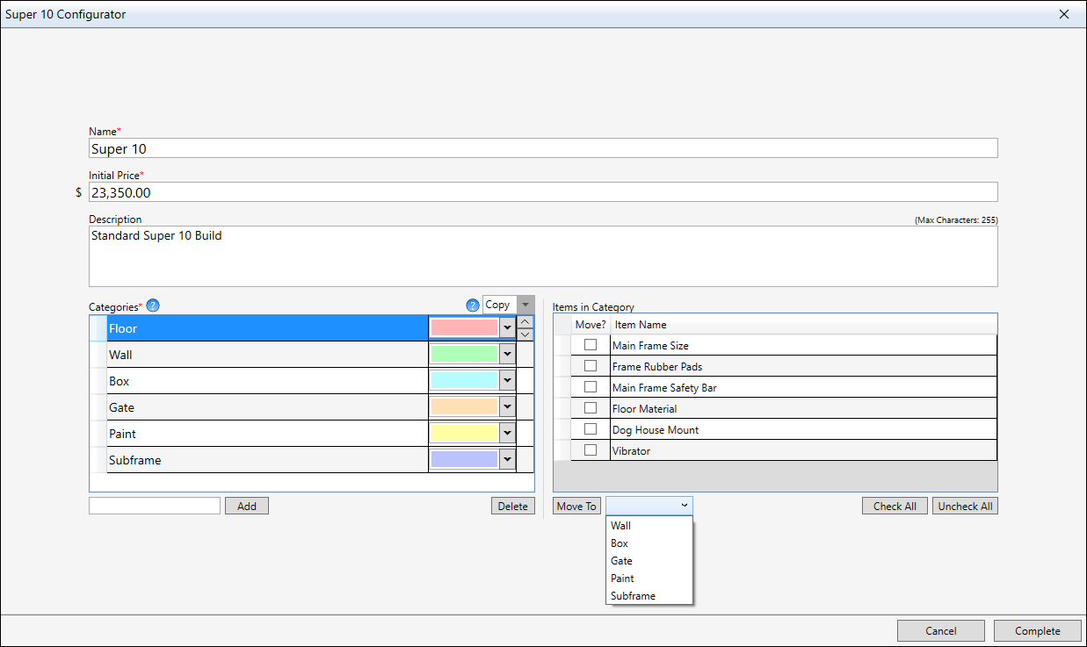1087x647 pixels.
Task: Enable the Vibrator move checkbox
Action: pos(591,450)
